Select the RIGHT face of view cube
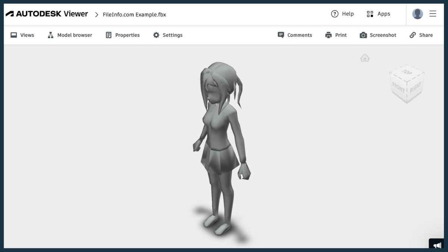This screenshot has width=448, height=252. pos(415,88)
